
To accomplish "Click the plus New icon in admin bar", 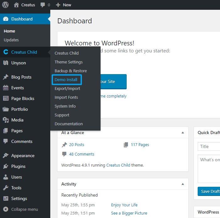I will [x=58, y=5].
